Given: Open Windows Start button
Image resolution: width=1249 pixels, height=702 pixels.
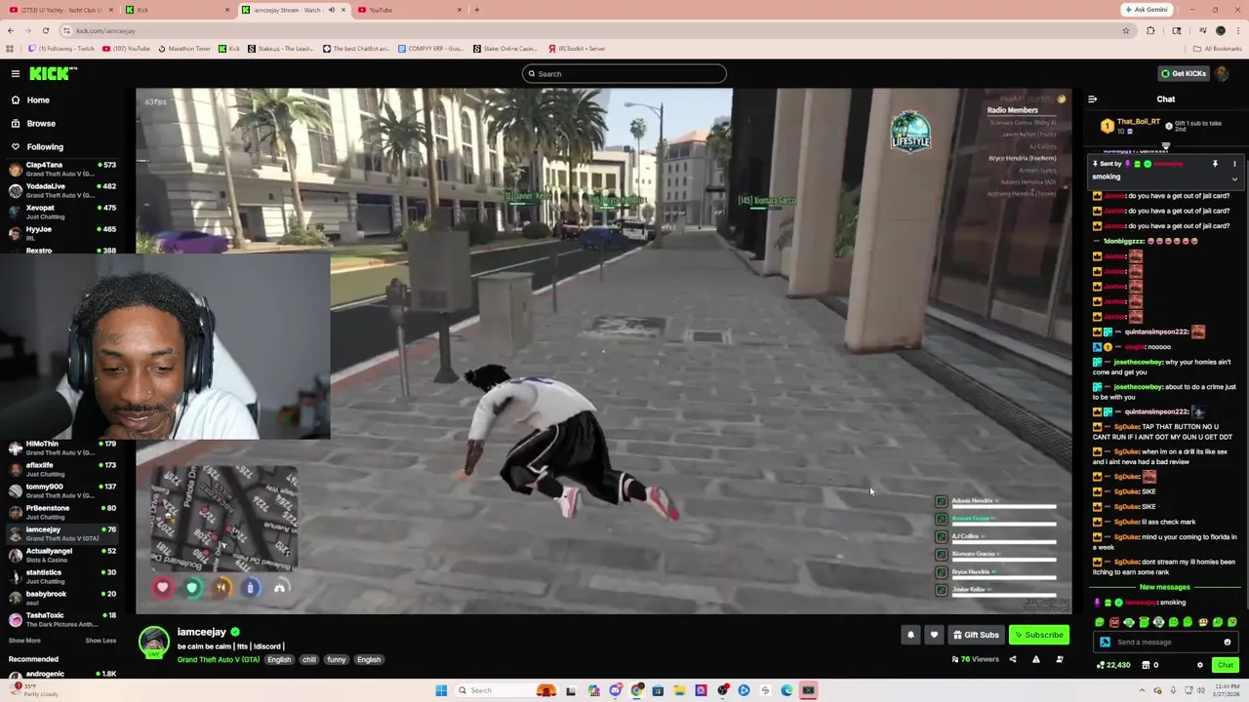Looking at the screenshot, I should pyautogui.click(x=441, y=691).
